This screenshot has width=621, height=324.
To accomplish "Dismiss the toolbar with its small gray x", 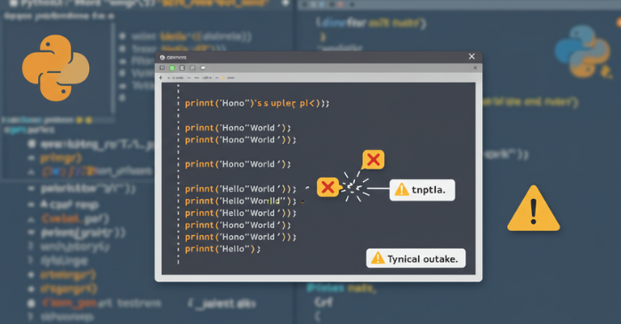I will 475,68.
